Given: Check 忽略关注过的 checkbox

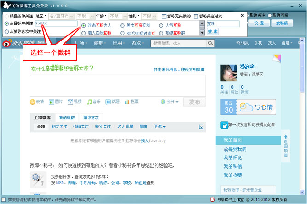Looking at the screenshot, I should (196, 16).
